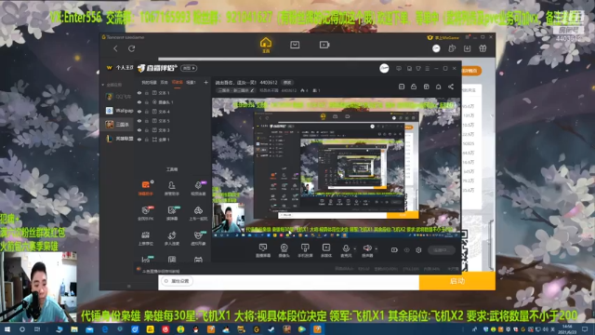Toggle visibility of layer 文本 4
The image size is (595, 335).
pyautogui.click(x=139, y=112)
